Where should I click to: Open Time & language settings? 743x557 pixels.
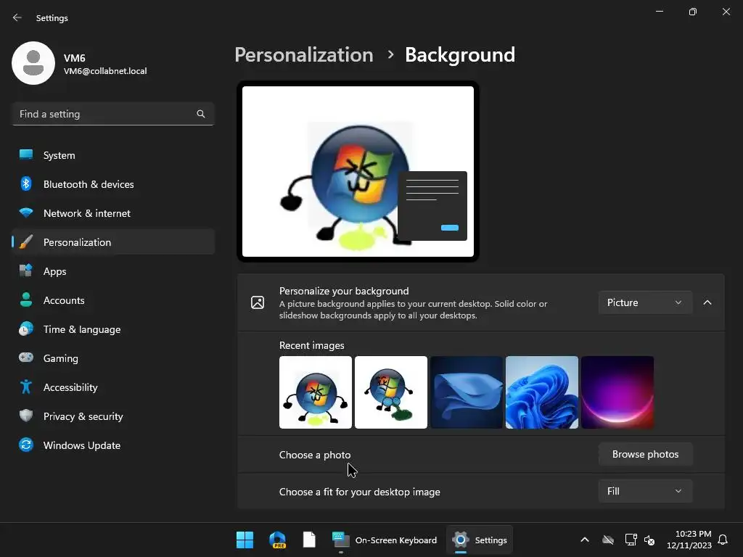113,329
